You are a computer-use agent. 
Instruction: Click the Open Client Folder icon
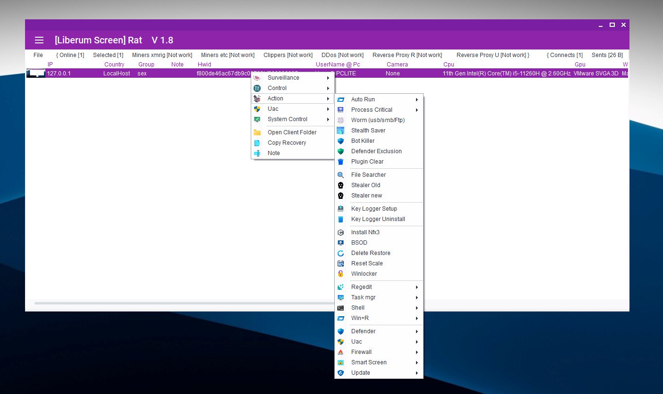257,132
